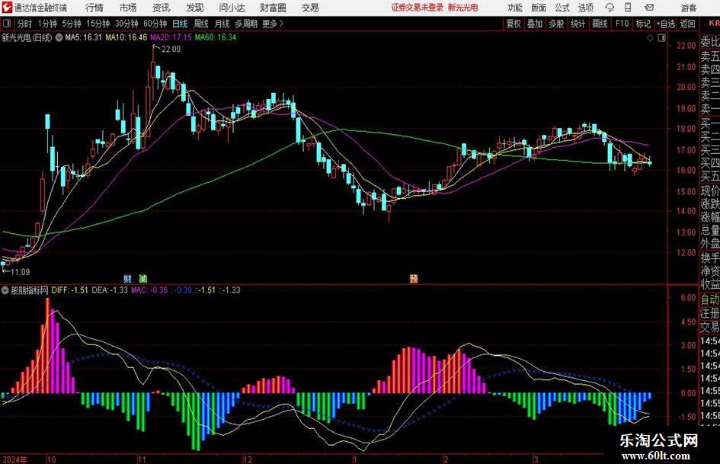
Task: Click the 减 marker below the chart
Action: (142, 278)
